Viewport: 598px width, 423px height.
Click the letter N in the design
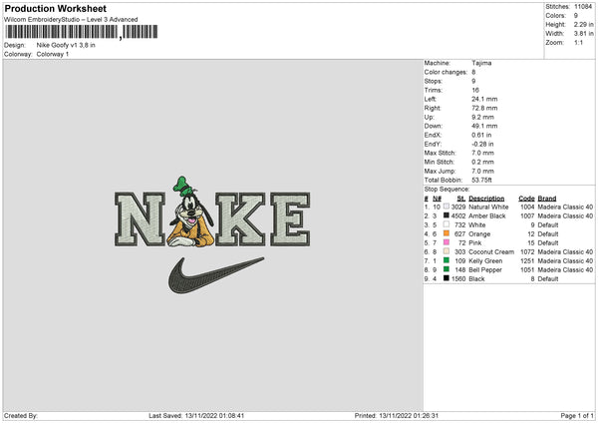tap(140, 219)
